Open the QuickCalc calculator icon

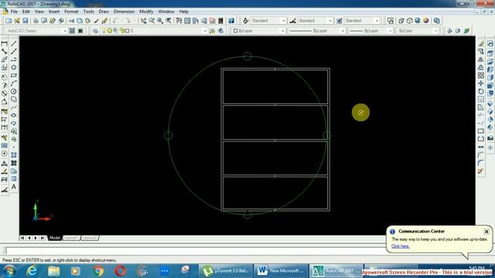click(220, 21)
